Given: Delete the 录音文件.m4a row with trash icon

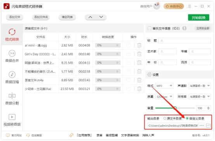Looking at the screenshot, I should tap(139, 80).
